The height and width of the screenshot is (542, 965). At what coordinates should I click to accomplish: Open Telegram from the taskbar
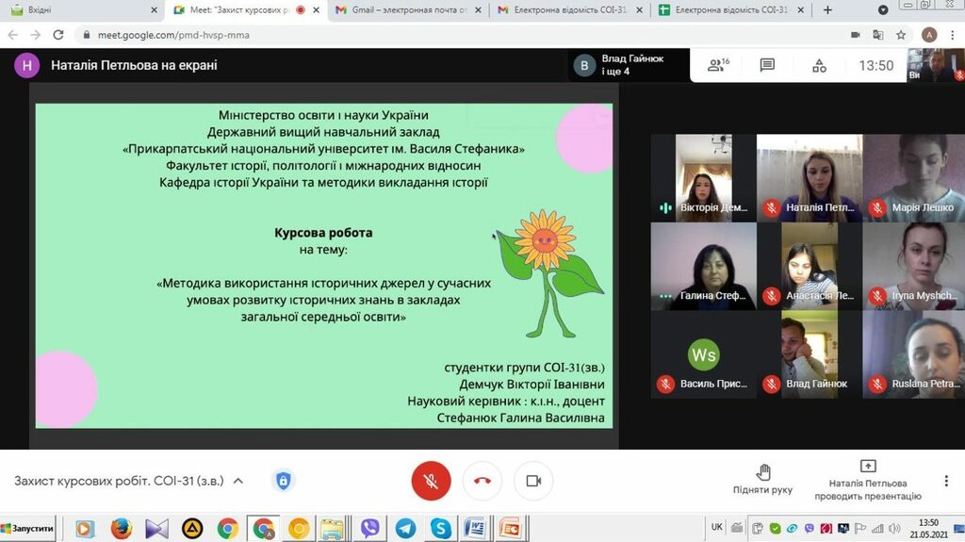(x=405, y=528)
